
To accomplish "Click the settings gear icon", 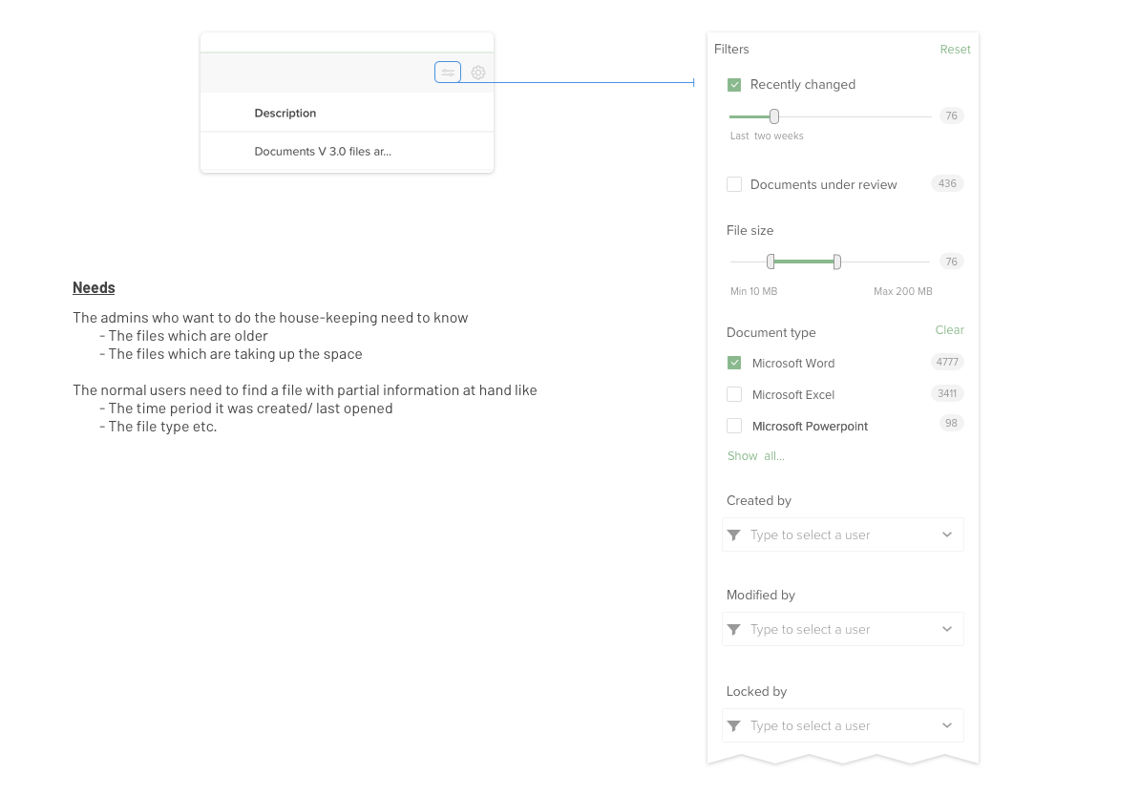I will (478, 73).
